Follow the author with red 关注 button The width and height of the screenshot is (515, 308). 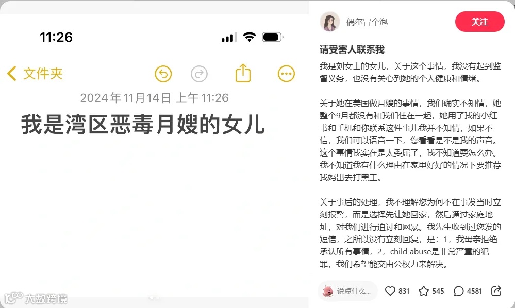click(x=479, y=22)
